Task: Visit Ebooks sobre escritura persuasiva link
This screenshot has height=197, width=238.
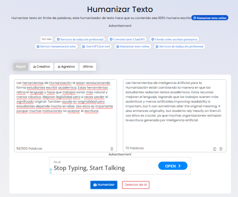Action: (x=174, y=39)
